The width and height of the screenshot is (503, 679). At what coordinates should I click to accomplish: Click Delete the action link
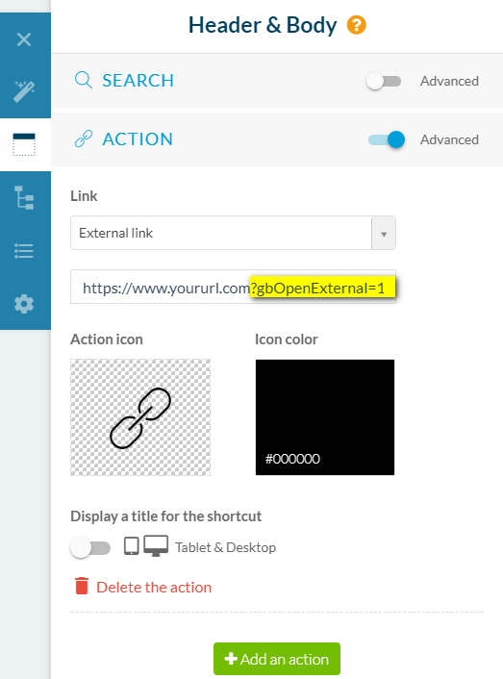pos(154,588)
